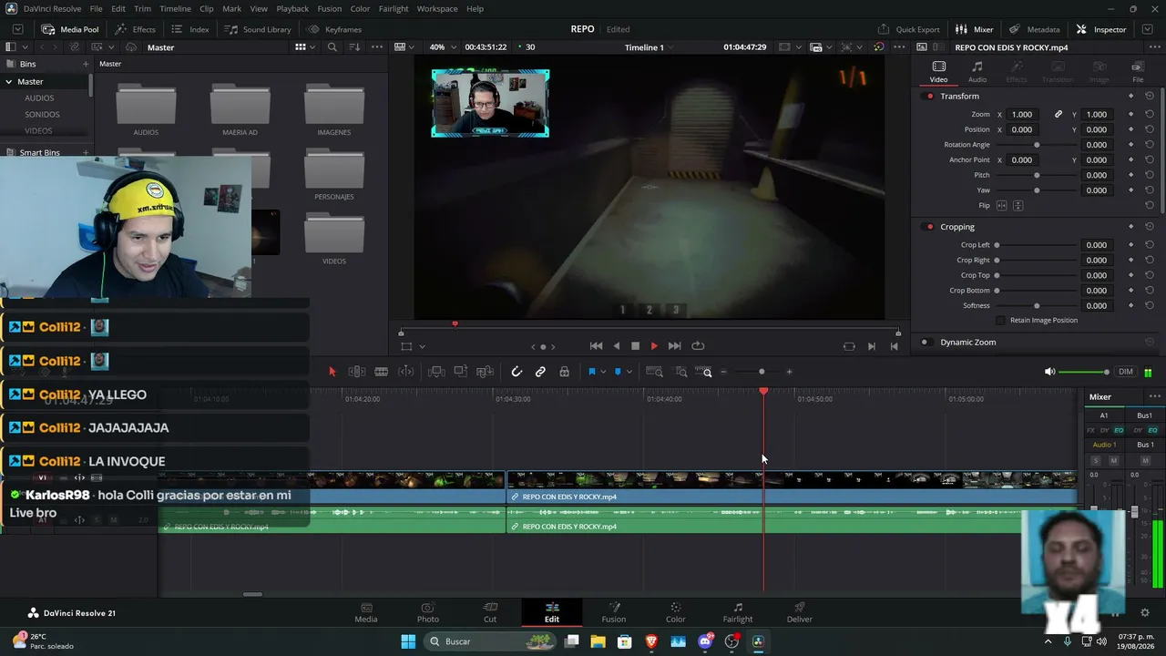Select the arrow Selection Mode tool
Screen dimensions: 1166x656
[332, 372]
